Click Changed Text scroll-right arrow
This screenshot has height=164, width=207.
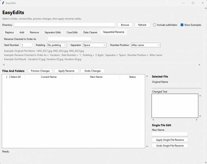196,120
